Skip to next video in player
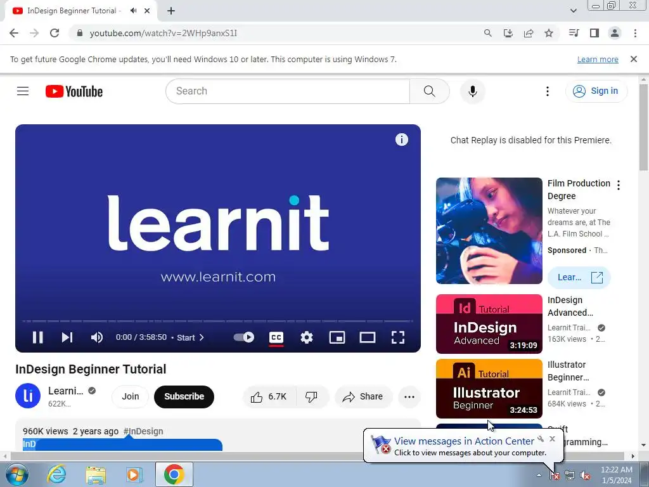This screenshot has width=649, height=487. click(67, 337)
